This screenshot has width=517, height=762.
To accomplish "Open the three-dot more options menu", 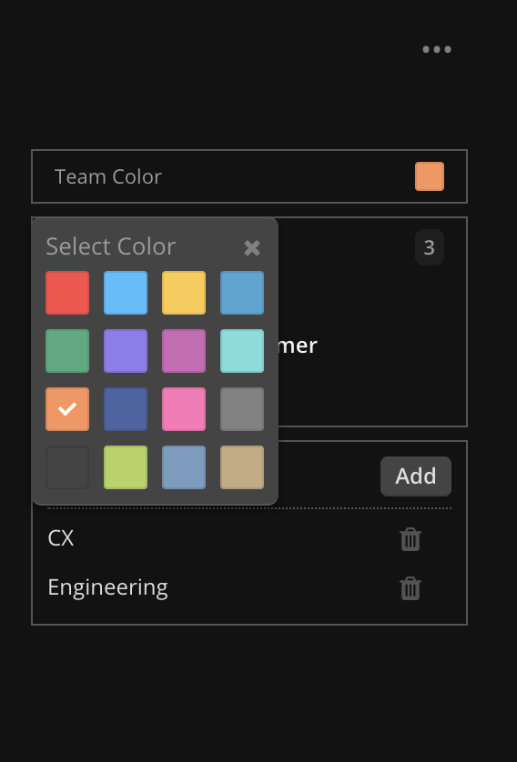I will (x=437, y=49).
